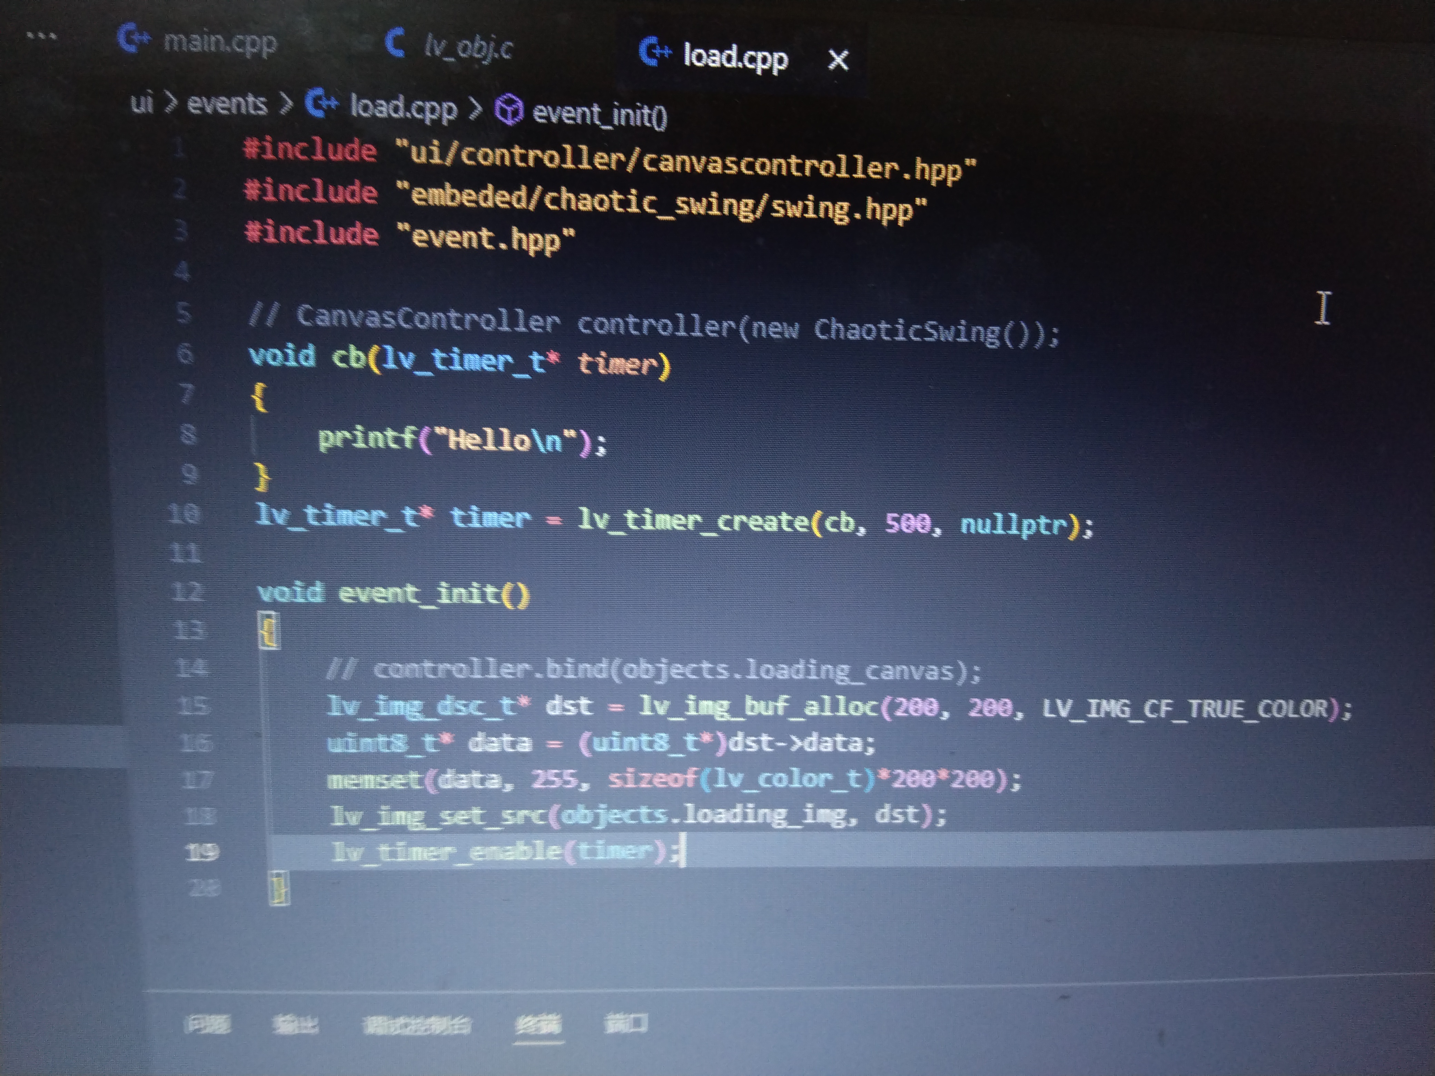Expand the ui breadcrumb folder

[x=141, y=102]
